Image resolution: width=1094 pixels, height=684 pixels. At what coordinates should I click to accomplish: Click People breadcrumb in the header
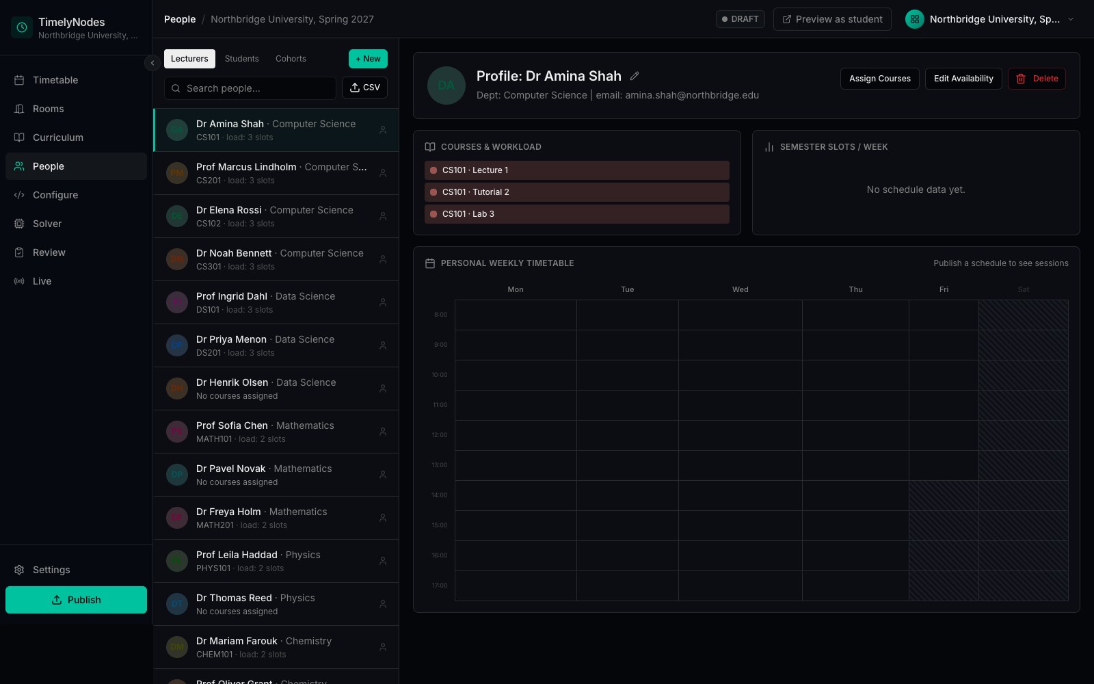[180, 19]
